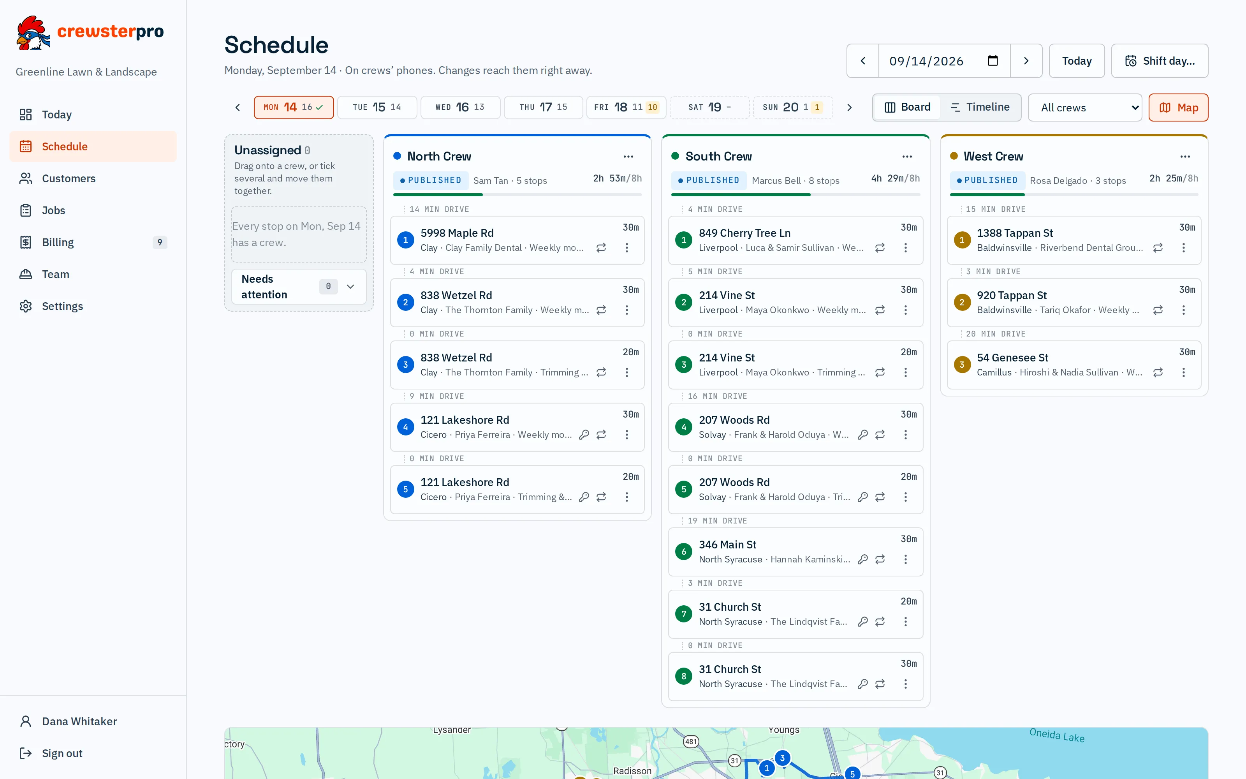Expand the Needs attention section
Image resolution: width=1246 pixels, height=779 pixels.
(299, 286)
